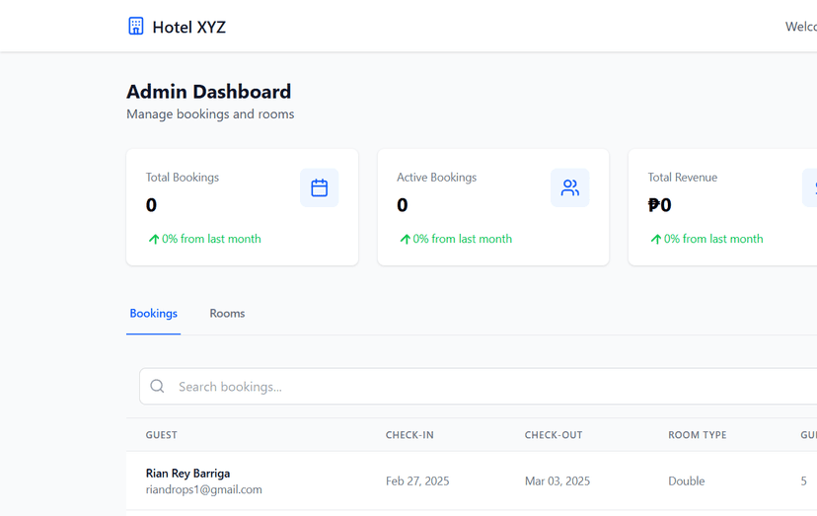Click the Feb 27, 2025 check-in date
817x516 pixels.
(417, 481)
